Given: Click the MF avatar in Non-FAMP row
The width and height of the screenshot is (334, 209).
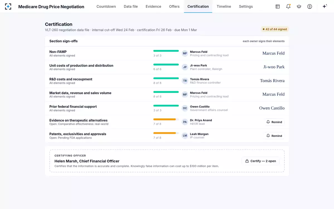Looking at the screenshot, I should coord(185,53).
